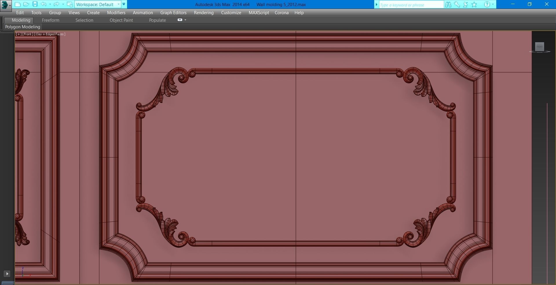Screen dimensions: 556x285
Task: Click the Project Folder icon in quick access toolbar
Action: coord(70,4)
